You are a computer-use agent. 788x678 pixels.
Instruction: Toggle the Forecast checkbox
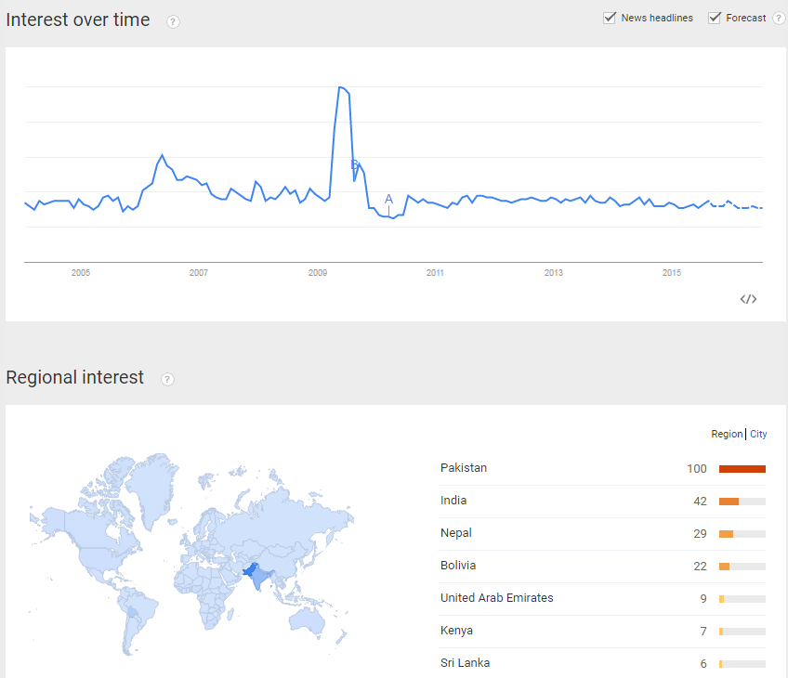pyautogui.click(x=714, y=18)
